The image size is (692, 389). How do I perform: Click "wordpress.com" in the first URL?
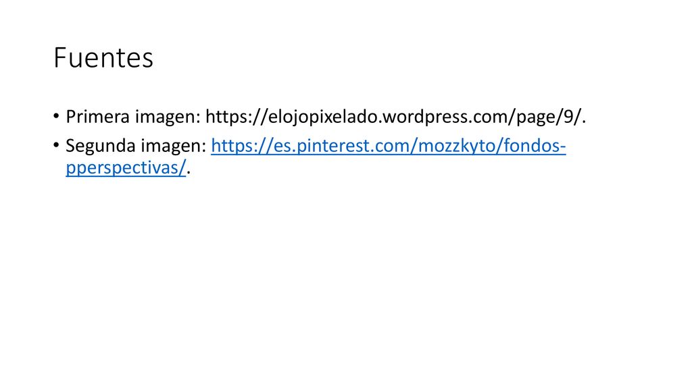click(x=446, y=117)
